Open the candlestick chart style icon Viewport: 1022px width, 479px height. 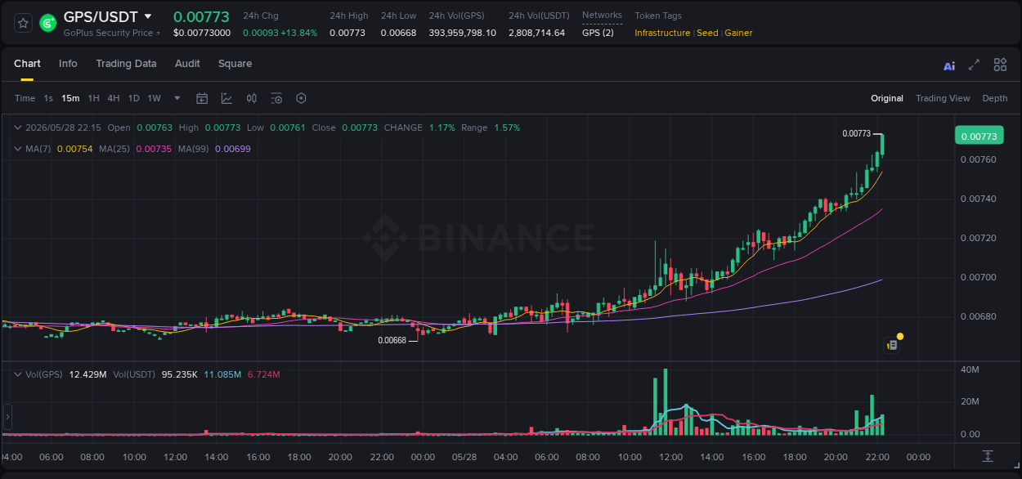click(x=252, y=98)
